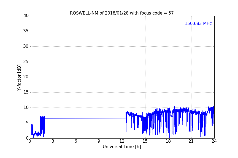Screen dimensions: 238x158
Task: Click the y-axis tick label '35'
Action: (x=26, y=31)
